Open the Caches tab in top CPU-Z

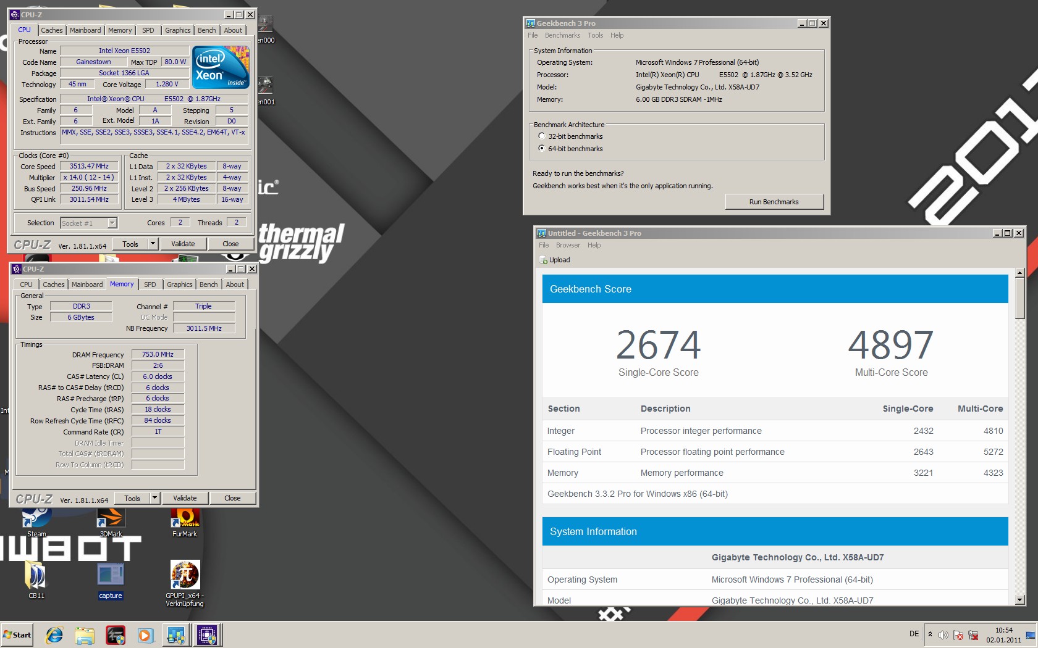pyautogui.click(x=52, y=30)
